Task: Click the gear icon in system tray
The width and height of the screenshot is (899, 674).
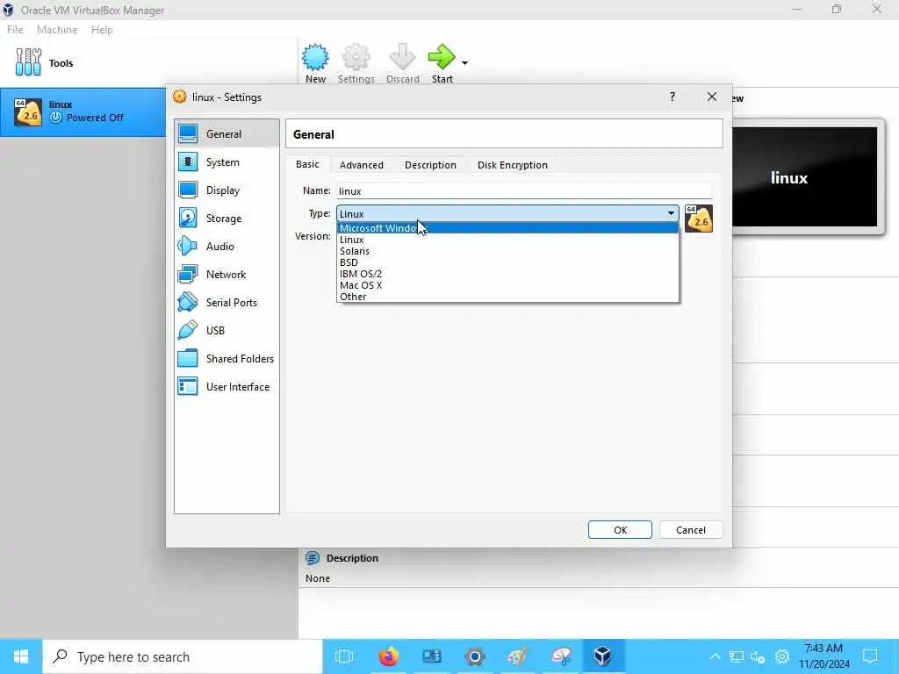Action: tap(782, 656)
